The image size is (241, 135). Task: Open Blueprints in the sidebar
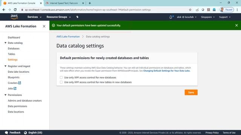coord(14,77)
